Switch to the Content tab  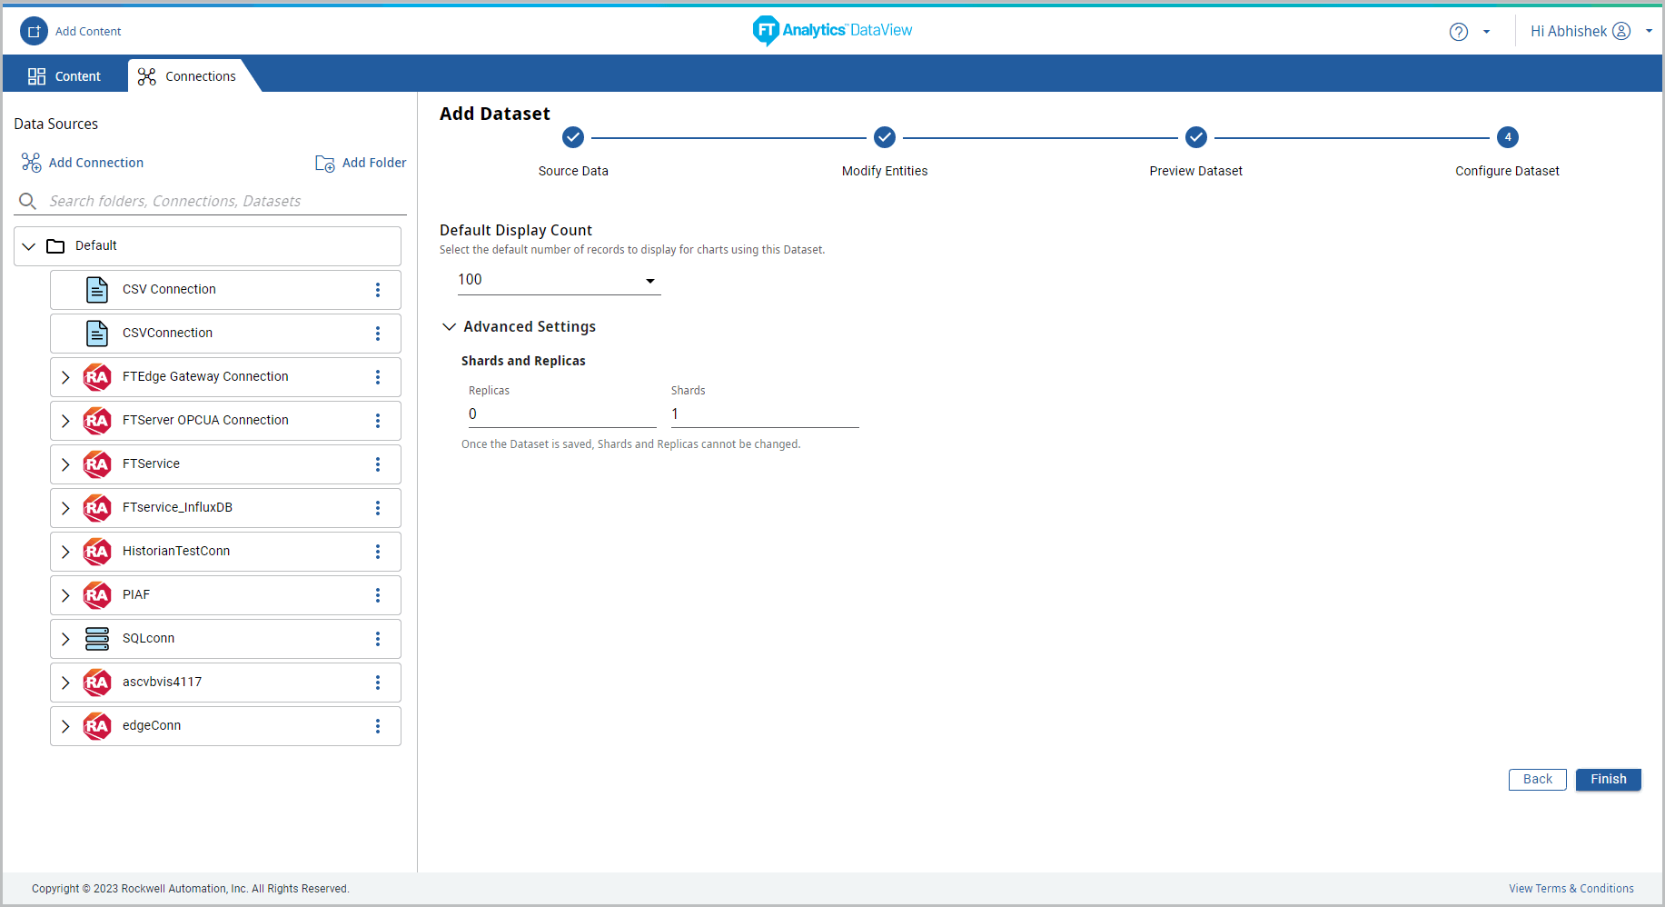click(x=64, y=76)
